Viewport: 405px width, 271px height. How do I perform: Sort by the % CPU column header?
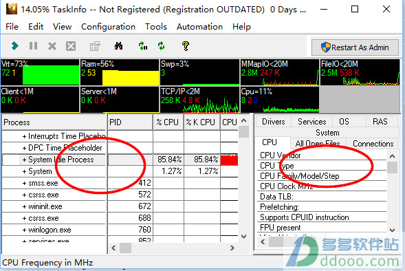click(x=168, y=122)
